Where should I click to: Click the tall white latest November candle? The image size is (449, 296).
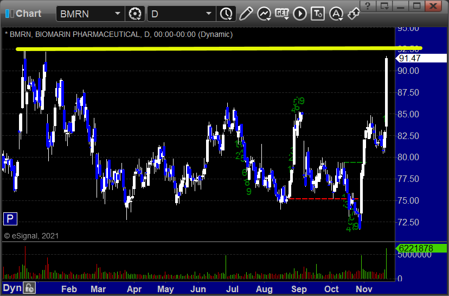point(386,92)
